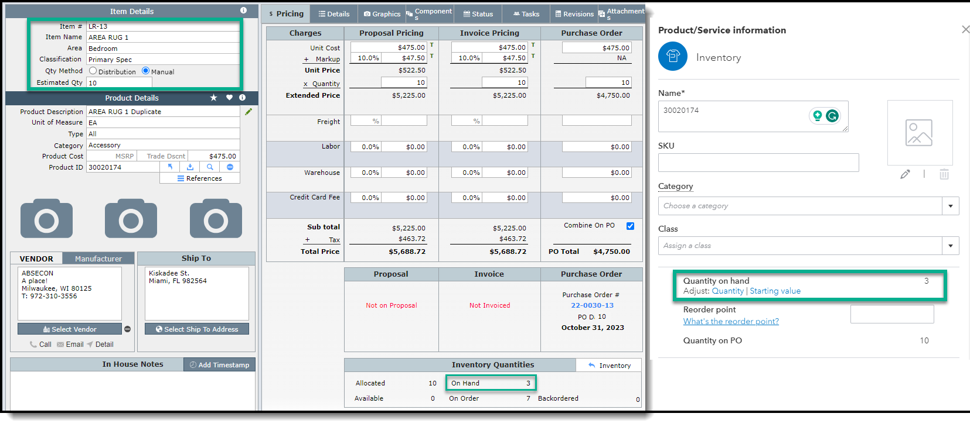Click the Purchase Order Freight input field
Image resolution: width=970 pixels, height=427 pixels.
click(597, 120)
